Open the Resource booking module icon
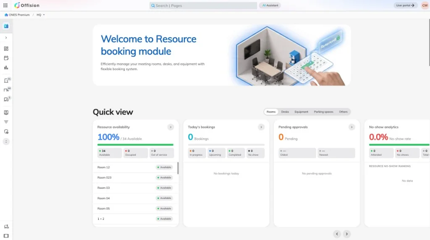Image resolution: width=430 pixels, height=240 pixels. click(6, 26)
